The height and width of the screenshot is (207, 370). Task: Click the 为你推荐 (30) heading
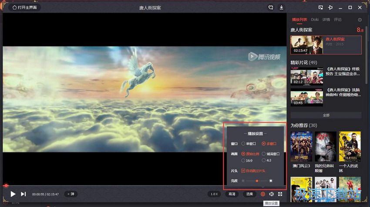point(304,125)
